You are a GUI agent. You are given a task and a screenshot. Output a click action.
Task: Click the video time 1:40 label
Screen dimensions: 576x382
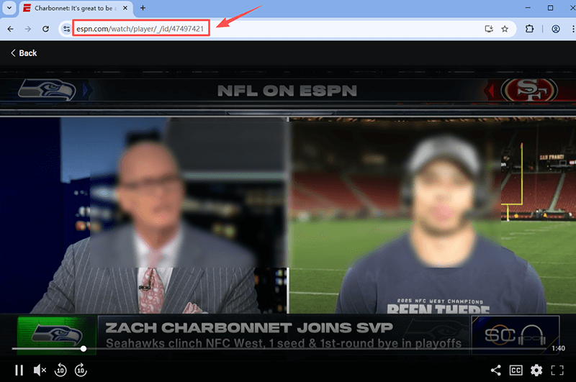558,348
